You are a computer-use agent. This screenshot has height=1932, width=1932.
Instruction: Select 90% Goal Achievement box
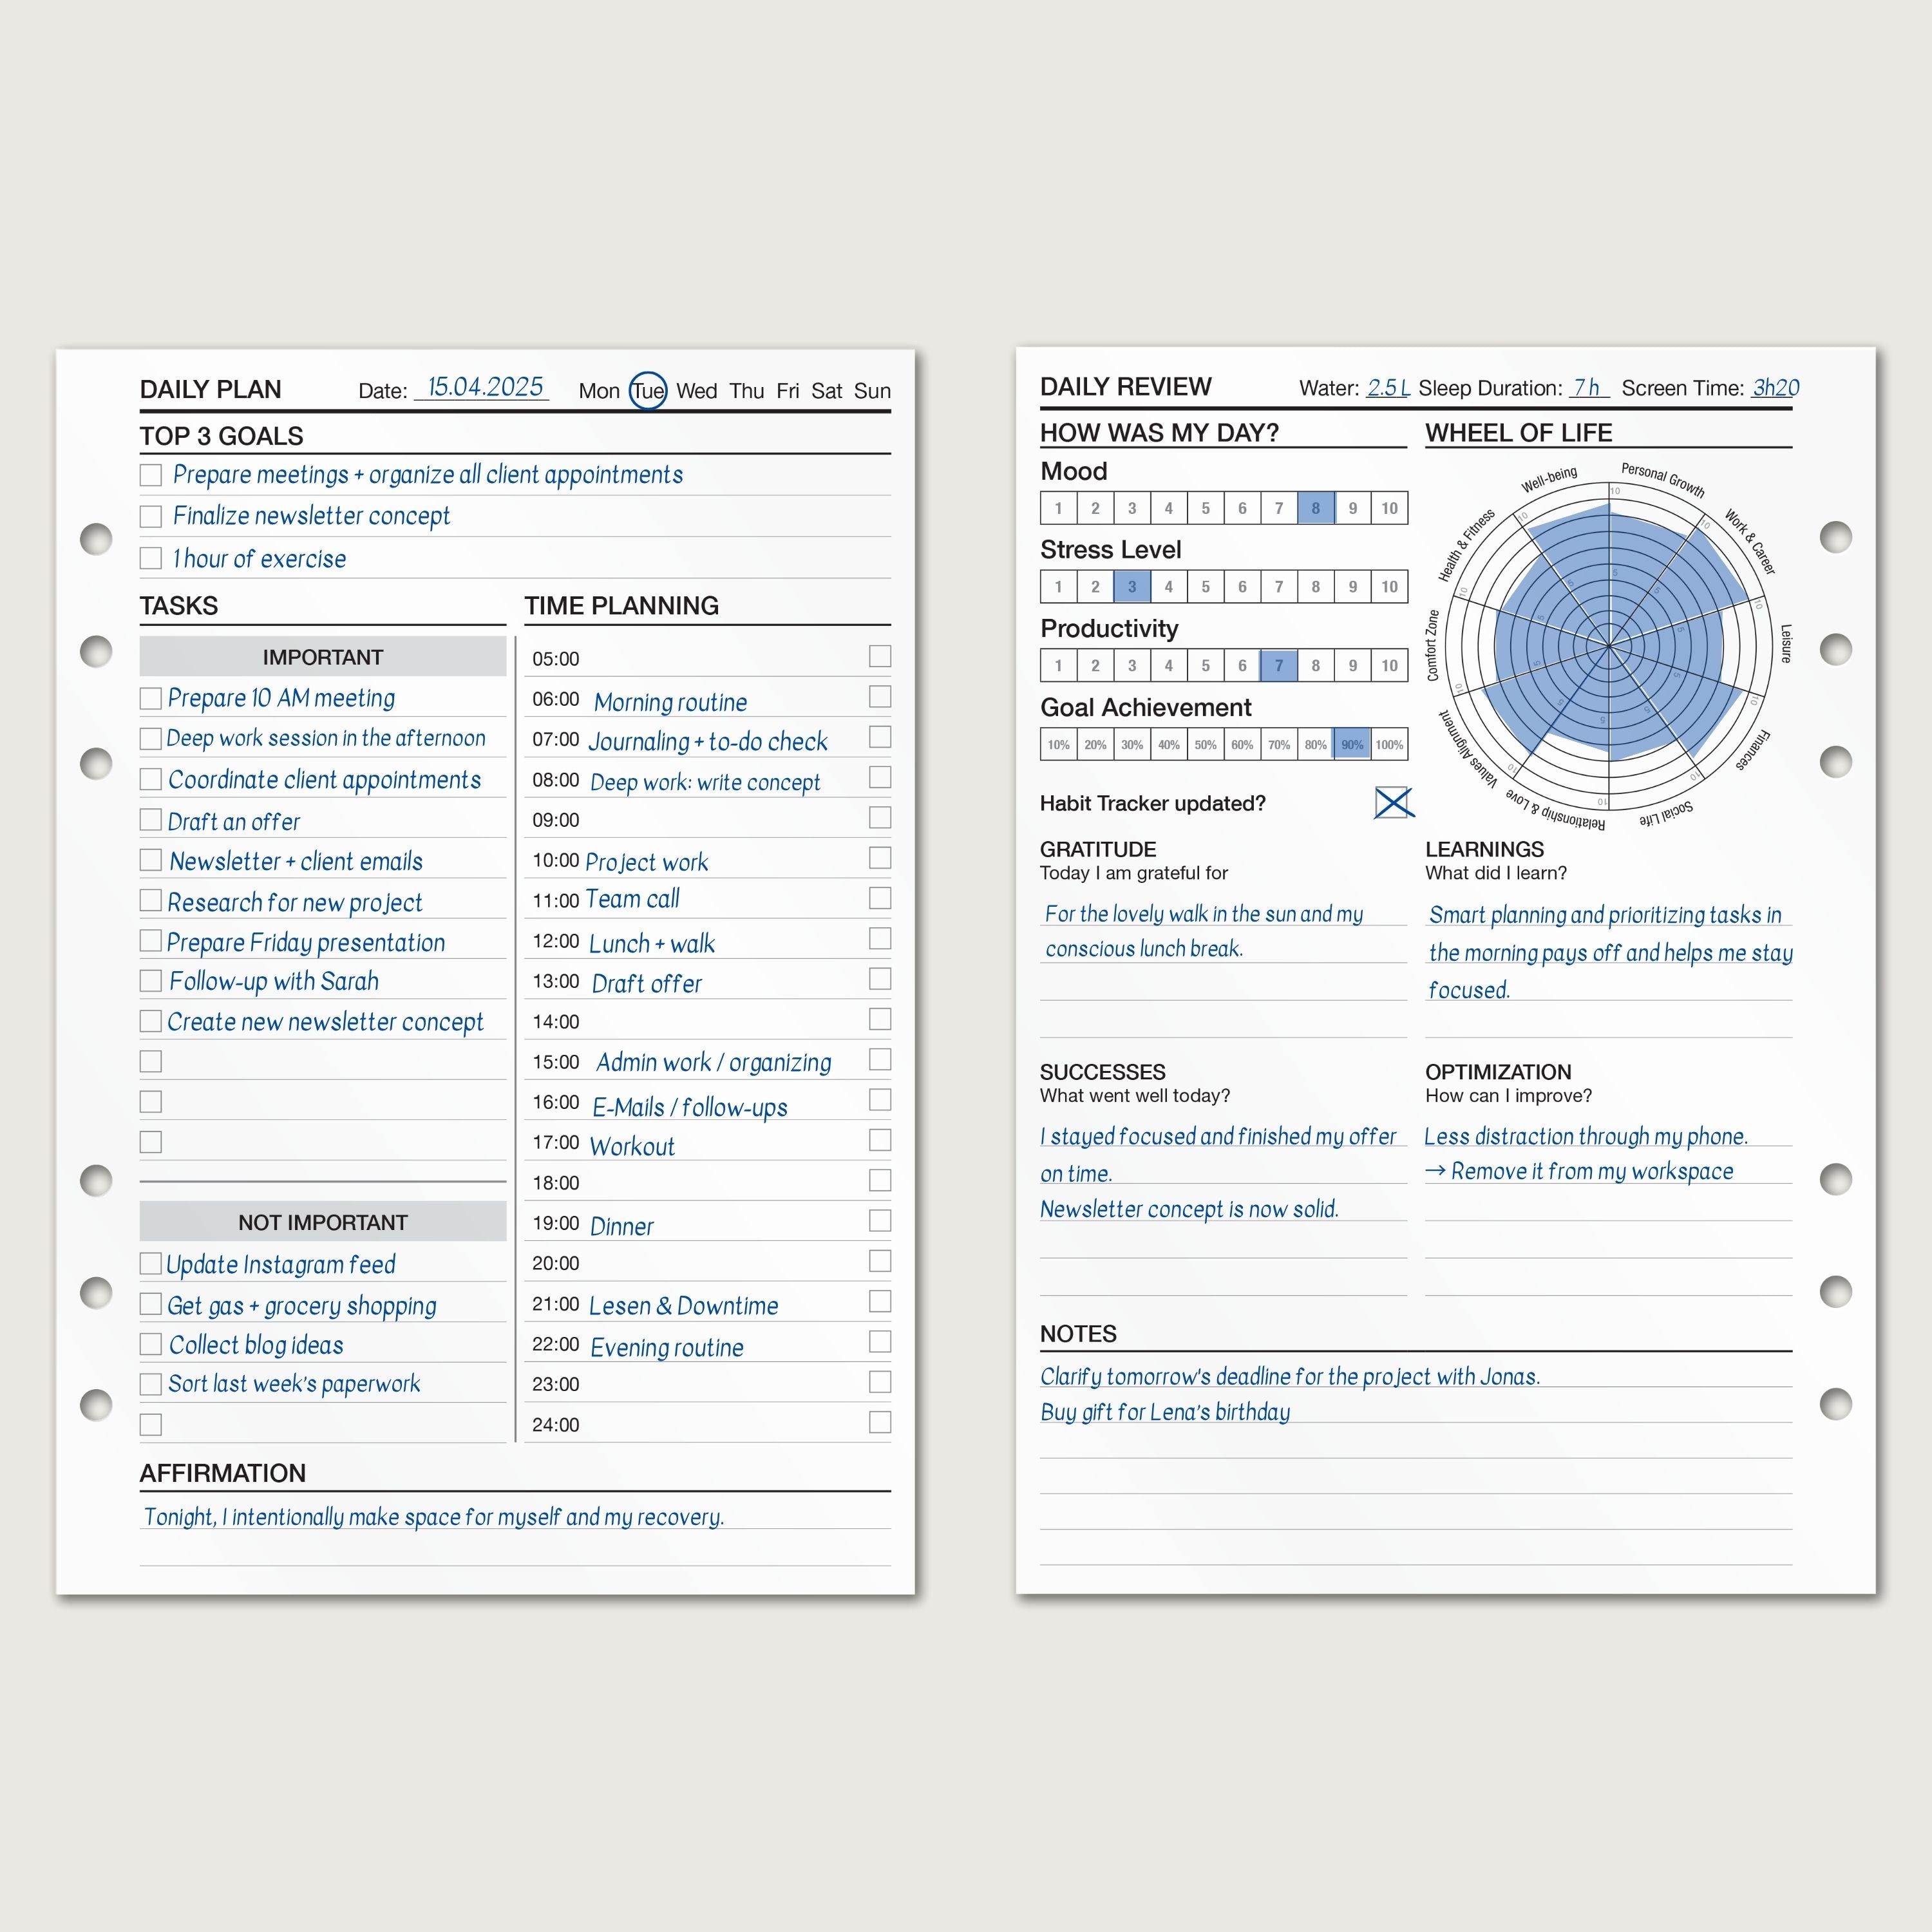(x=1352, y=744)
